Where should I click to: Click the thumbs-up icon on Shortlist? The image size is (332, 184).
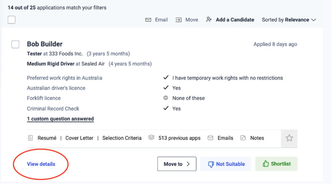click(266, 164)
